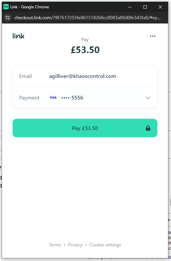The image size is (171, 261).
Task: Expand payment method chevron dropdown
Action: tap(148, 98)
